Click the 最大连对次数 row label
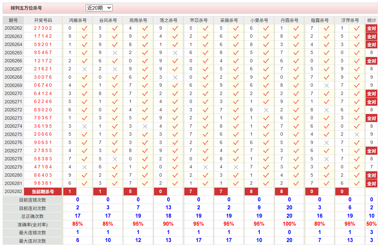 (33, 241)
